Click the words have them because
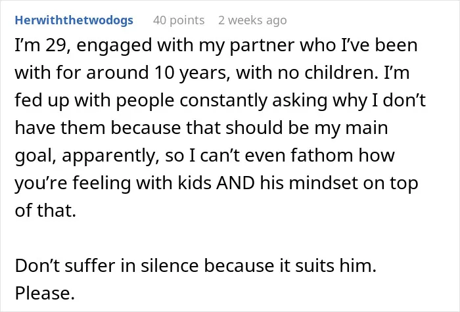Viewport: 460px width, 312px height. [98, 127]
